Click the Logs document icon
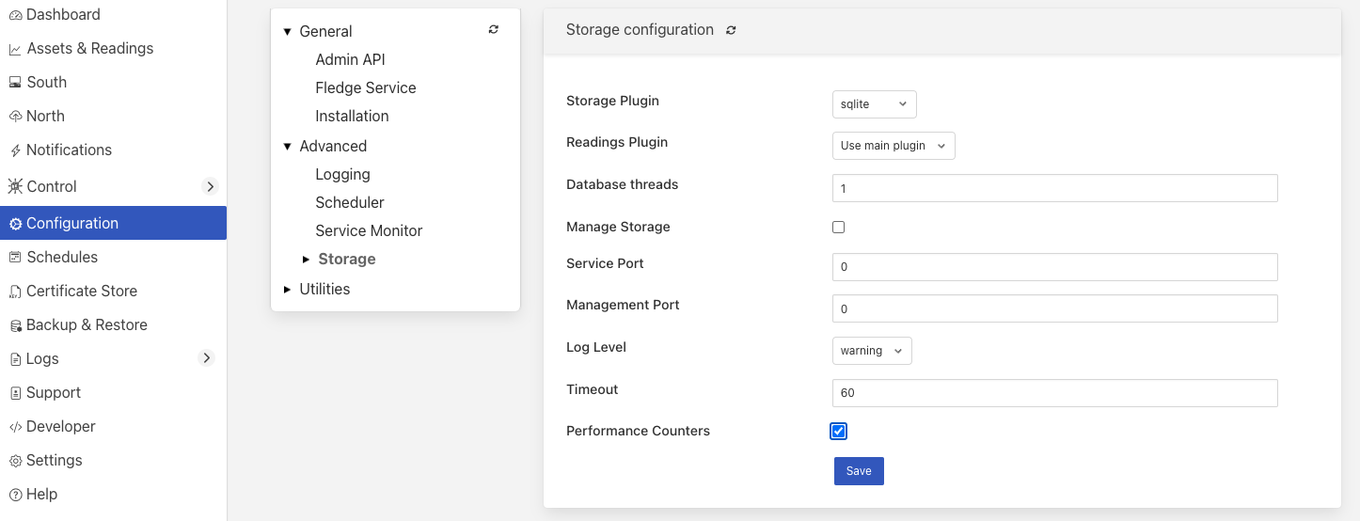The image size is (1360, 521). coord(15,359)
